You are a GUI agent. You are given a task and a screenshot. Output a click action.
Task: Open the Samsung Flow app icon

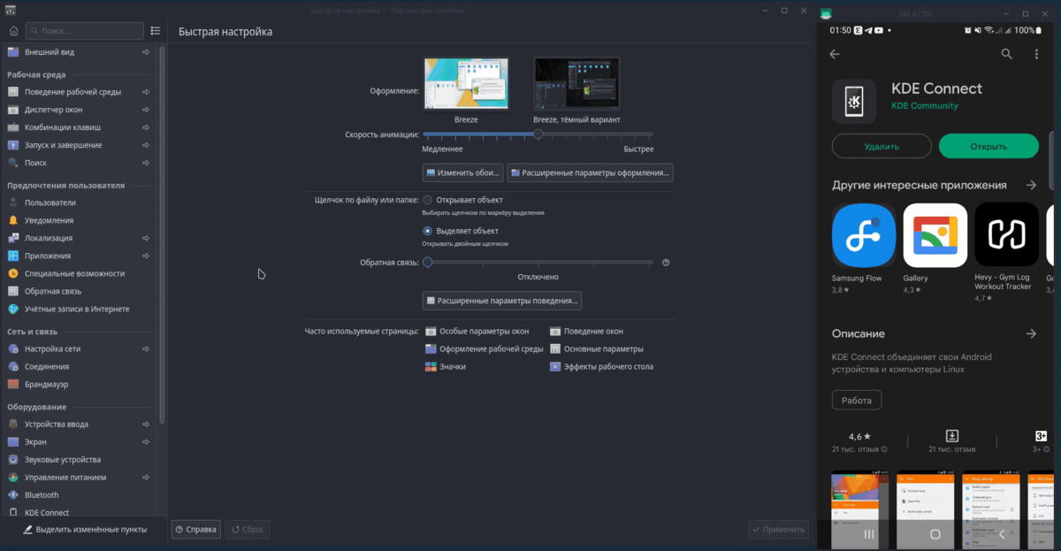pyautogui.click(x=864, y=234)
